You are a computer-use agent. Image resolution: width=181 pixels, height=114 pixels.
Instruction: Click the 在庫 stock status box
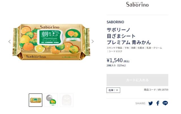113,90
